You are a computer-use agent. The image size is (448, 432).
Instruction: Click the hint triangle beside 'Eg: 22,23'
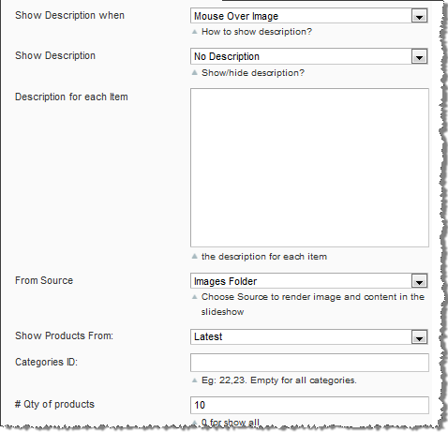[x=195, y=380]
